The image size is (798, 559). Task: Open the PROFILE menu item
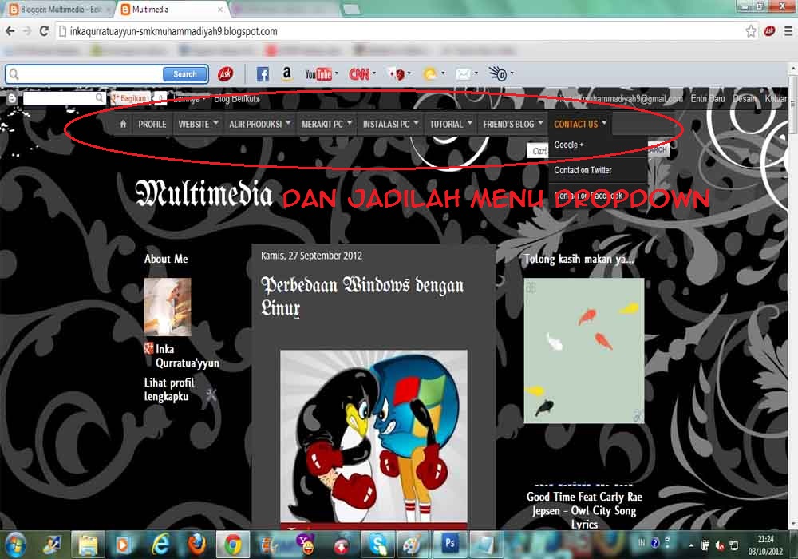152,124
